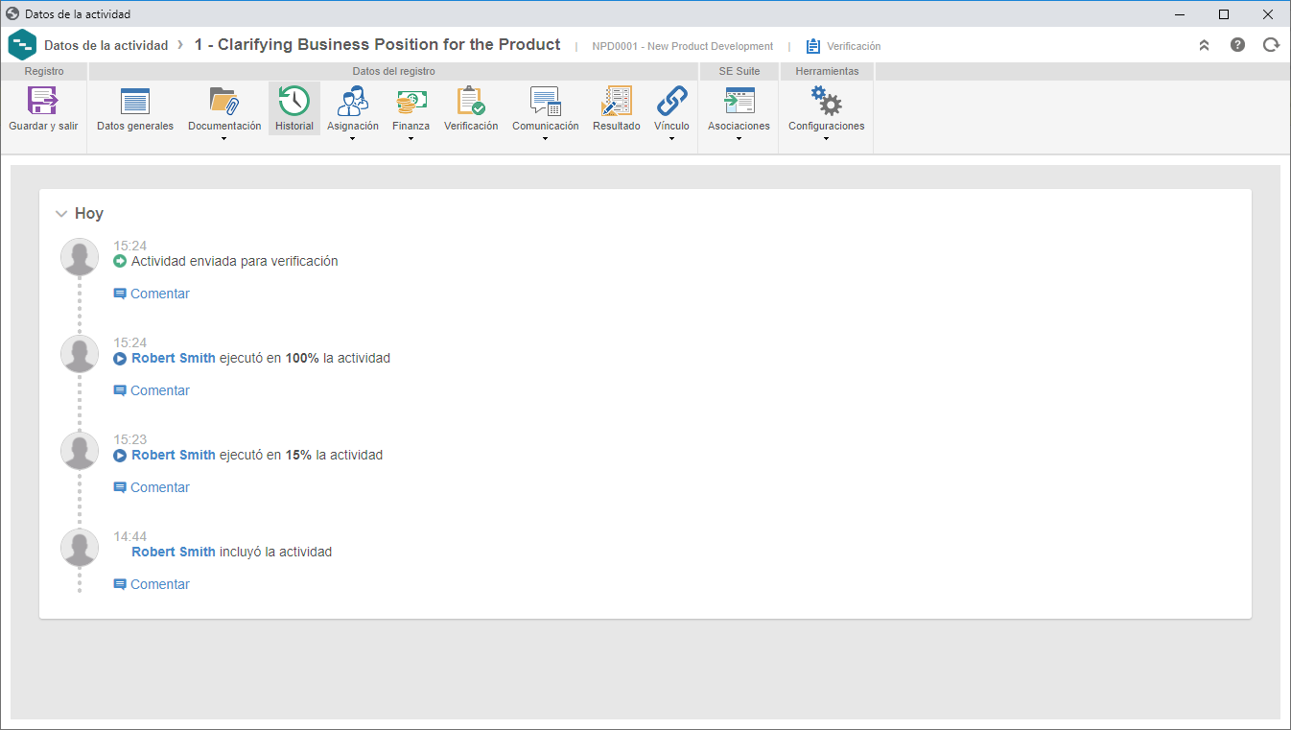The width and height of the screenshot is (1291, 730).
Task: Open the Asignación people icon
Action: coord(353,101)
